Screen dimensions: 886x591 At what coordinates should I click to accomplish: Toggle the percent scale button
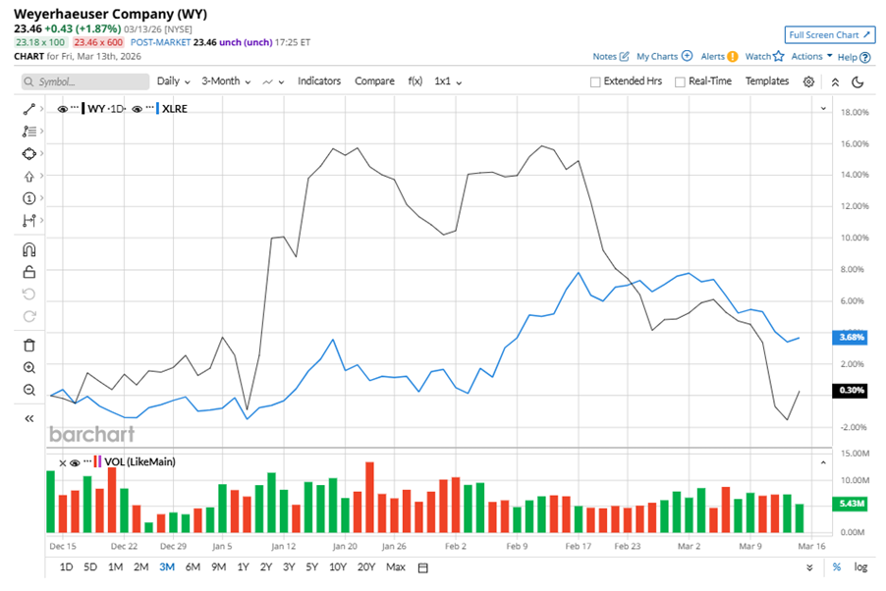[837, 566]
